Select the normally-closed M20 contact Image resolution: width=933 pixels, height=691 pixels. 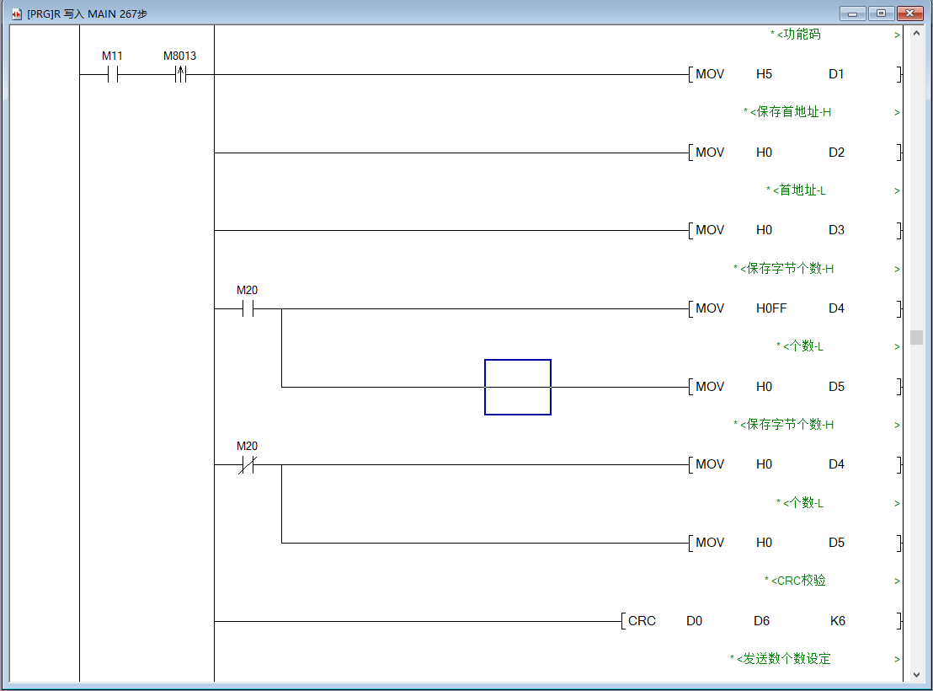(x=247, y=465)
